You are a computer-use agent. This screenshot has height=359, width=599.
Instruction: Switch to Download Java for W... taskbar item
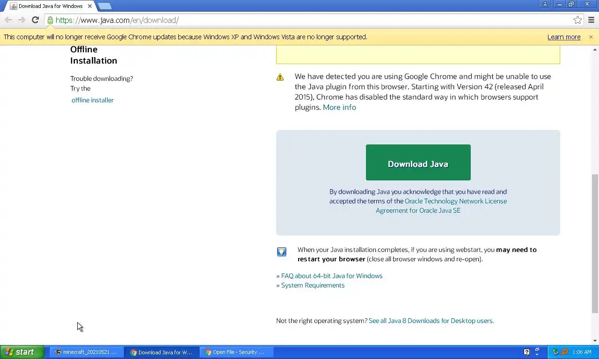coord(161,352)
